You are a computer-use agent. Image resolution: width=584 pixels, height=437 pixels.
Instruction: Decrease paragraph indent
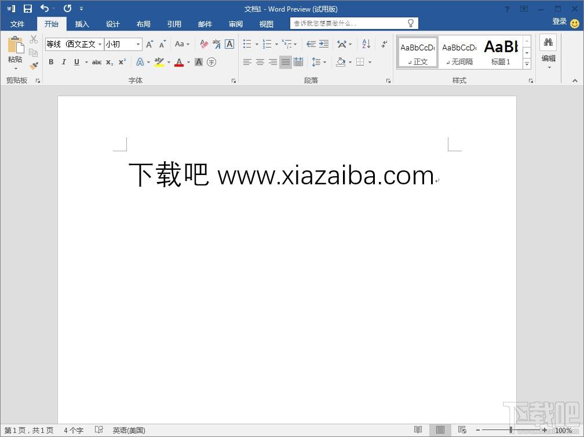tap(311, 44)
